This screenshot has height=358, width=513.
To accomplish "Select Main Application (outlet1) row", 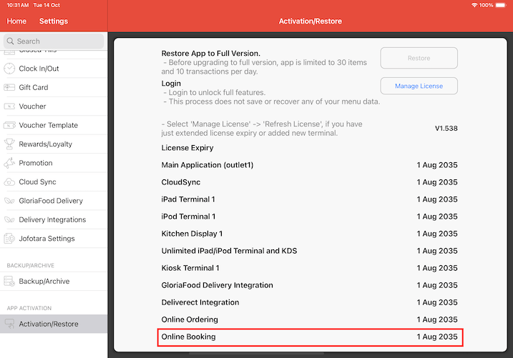I will pos(309,165).
